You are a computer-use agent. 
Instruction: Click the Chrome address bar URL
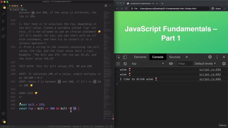pos(168,9)
